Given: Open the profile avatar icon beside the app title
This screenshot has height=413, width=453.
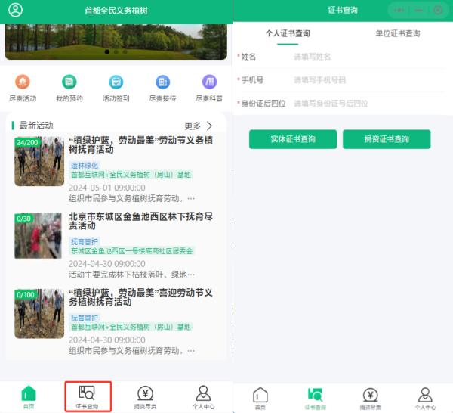Looking at the screenshot, I should [15, 11].
